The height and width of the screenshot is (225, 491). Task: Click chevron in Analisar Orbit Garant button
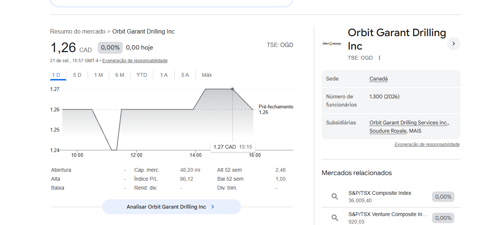[x=213, y=207]
